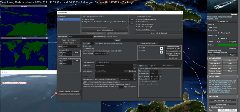Enable Tankers return to base checkbox
This screenshot has height=112, width=240.
83,84
